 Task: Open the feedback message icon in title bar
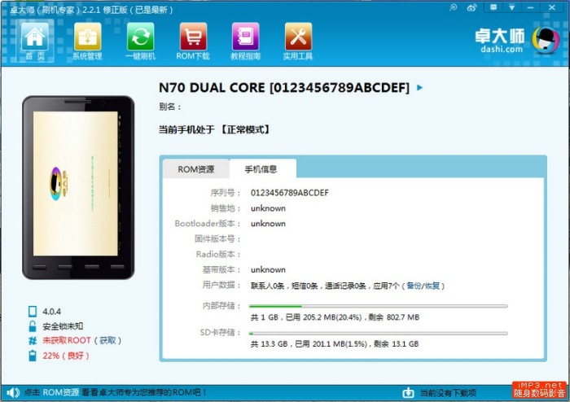coord(493,7)
